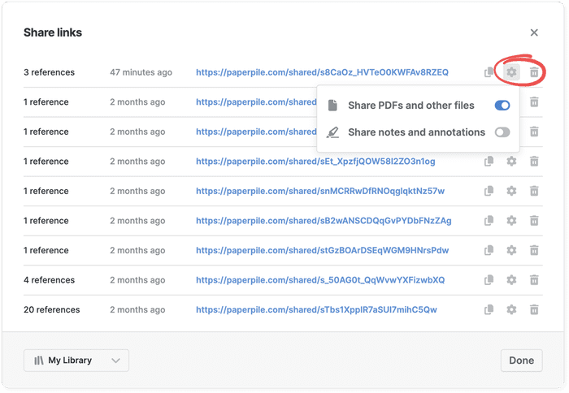The width and height of the screenshot is (569, 393).
Task: Open the shared link ending in s_50AG0t_QqWvwYXFizwbXQ
Action: pyautogui.click(x=320, y=280)
